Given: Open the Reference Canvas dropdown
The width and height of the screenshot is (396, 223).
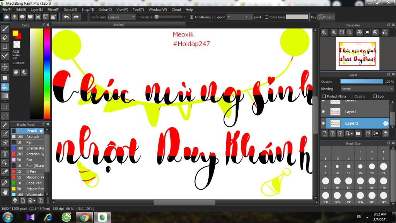Looking at the screenshot, I should [x=122, y=17].
